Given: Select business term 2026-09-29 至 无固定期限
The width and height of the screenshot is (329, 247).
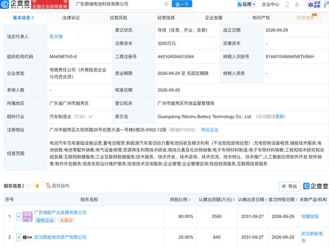Looking at the screenshot, I should tap(183, 73).
